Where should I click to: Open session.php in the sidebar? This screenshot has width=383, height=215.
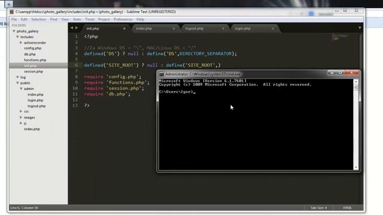coord(34,72)
